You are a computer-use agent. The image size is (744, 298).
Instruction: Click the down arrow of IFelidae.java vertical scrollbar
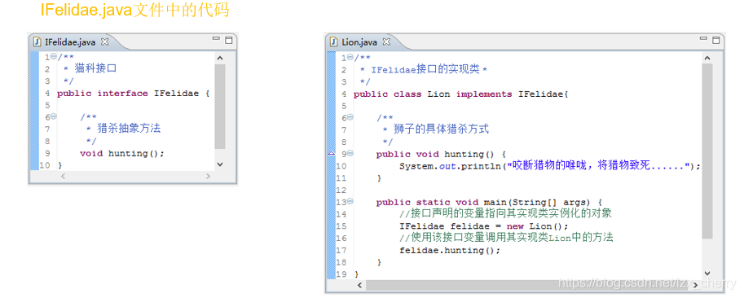220,164
